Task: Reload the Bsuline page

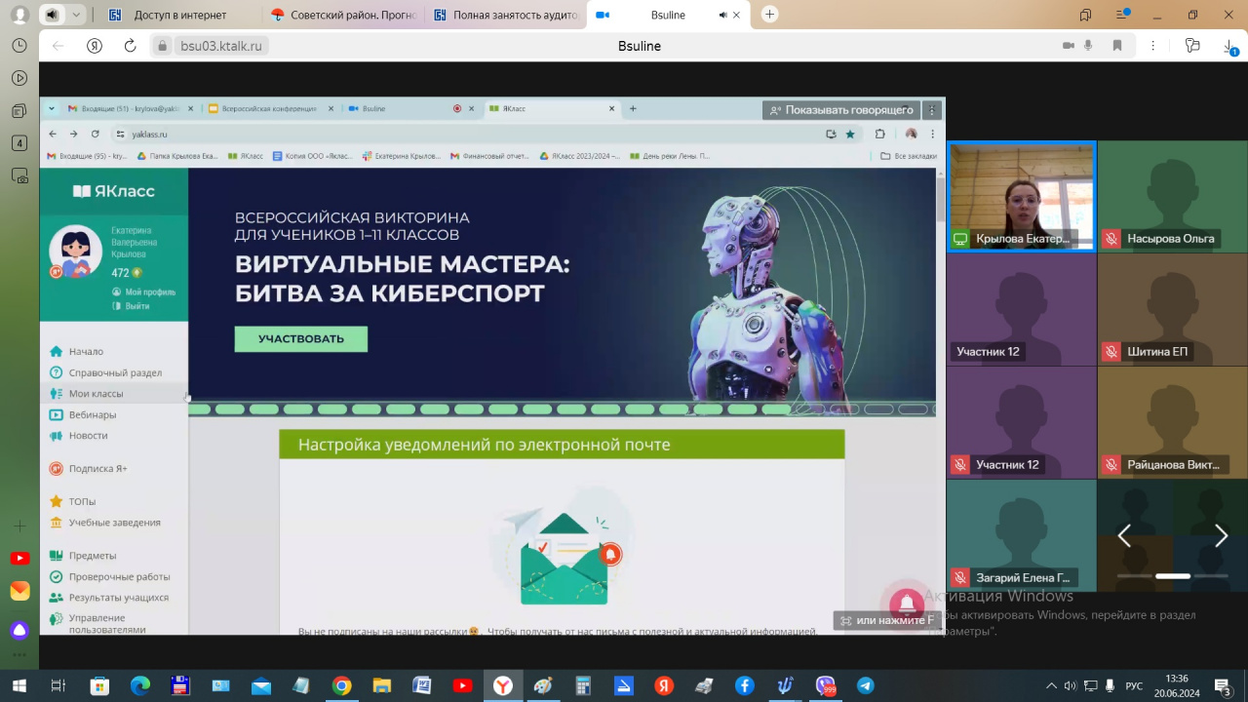Action: pyautogui.click(x=130, y=46)
